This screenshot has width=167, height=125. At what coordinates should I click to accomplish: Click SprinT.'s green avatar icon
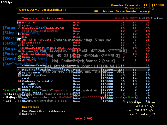click(20, 57)
